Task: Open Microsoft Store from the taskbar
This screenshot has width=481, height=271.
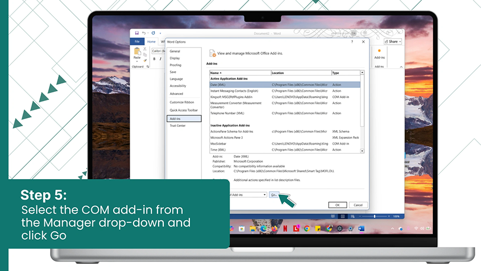Action: point(242,229)
